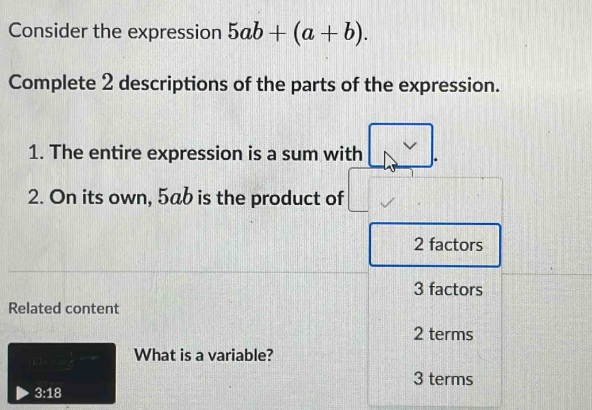Choose the '3 terms' option
This screenshot has height=410, width=592.
tap(444, 378)
